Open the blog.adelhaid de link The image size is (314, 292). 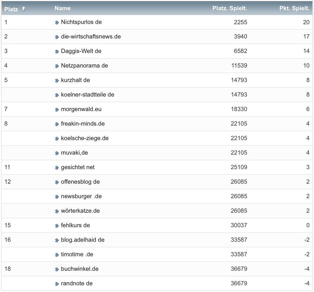83,240
